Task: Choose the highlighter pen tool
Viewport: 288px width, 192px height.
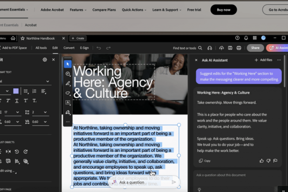Action: [x=68, y=83]
